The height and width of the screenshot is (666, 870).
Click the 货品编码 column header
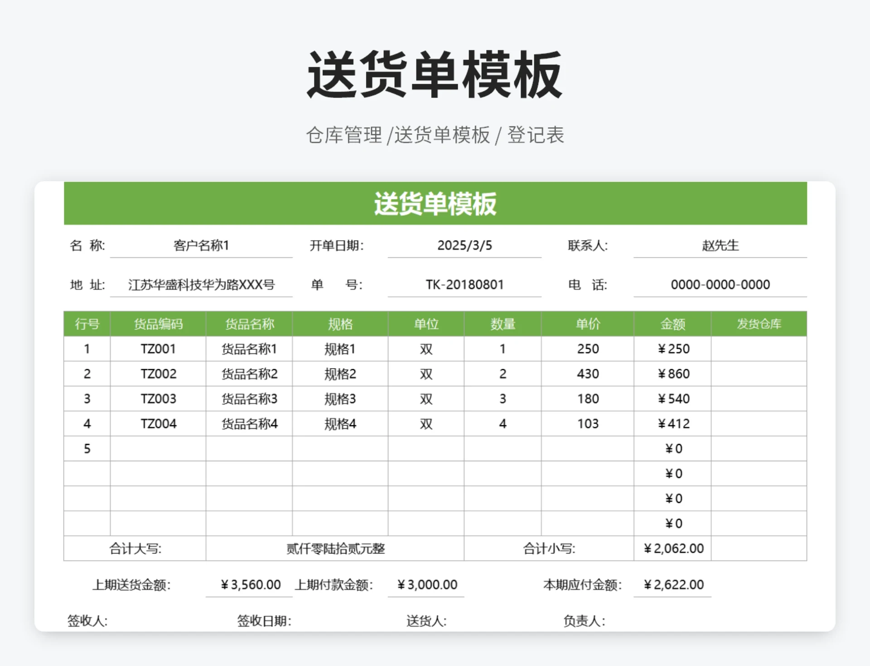click(x=157, y=323)
